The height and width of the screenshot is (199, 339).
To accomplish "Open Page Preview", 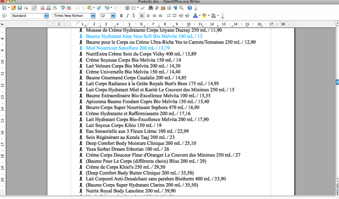I will pos(55,8).
